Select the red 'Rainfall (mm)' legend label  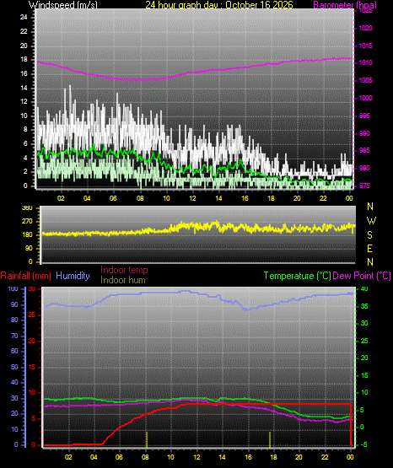pos(25,276)
